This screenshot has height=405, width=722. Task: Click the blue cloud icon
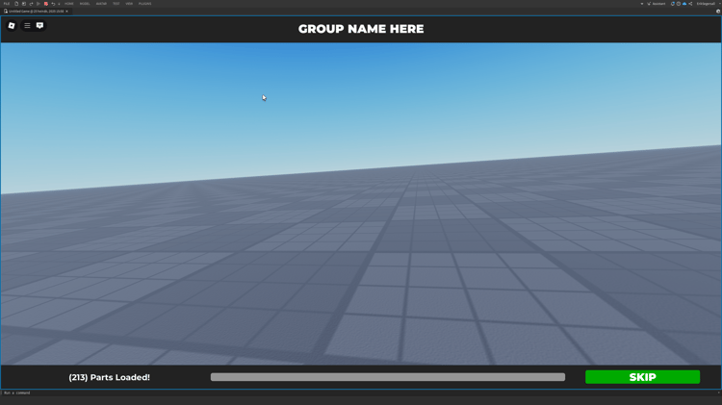pos(684,4)
